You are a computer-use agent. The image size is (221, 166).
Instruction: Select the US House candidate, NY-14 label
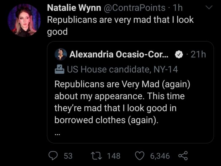pos(122,70)
